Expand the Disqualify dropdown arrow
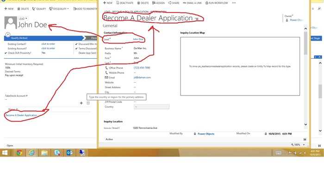Image resolution: width=324 pixels, height=182 pixels. 68,9
